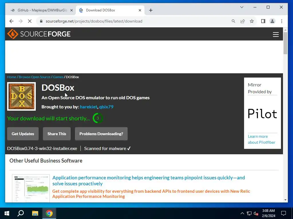Click the monitoring dashboard thumbnail
The width and height of the screenshot is (293, 219).
click(x=31, y=188)
